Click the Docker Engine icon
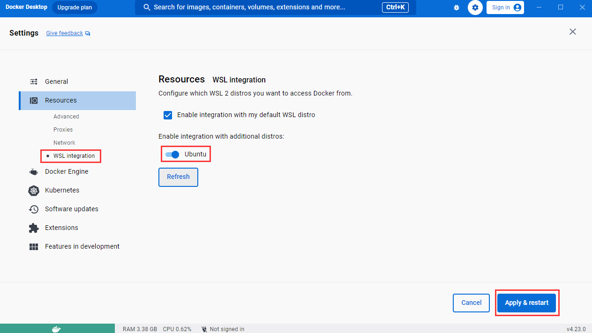Image resolution: width=592 pixels, height=333 pixels. tap(34, 171)
